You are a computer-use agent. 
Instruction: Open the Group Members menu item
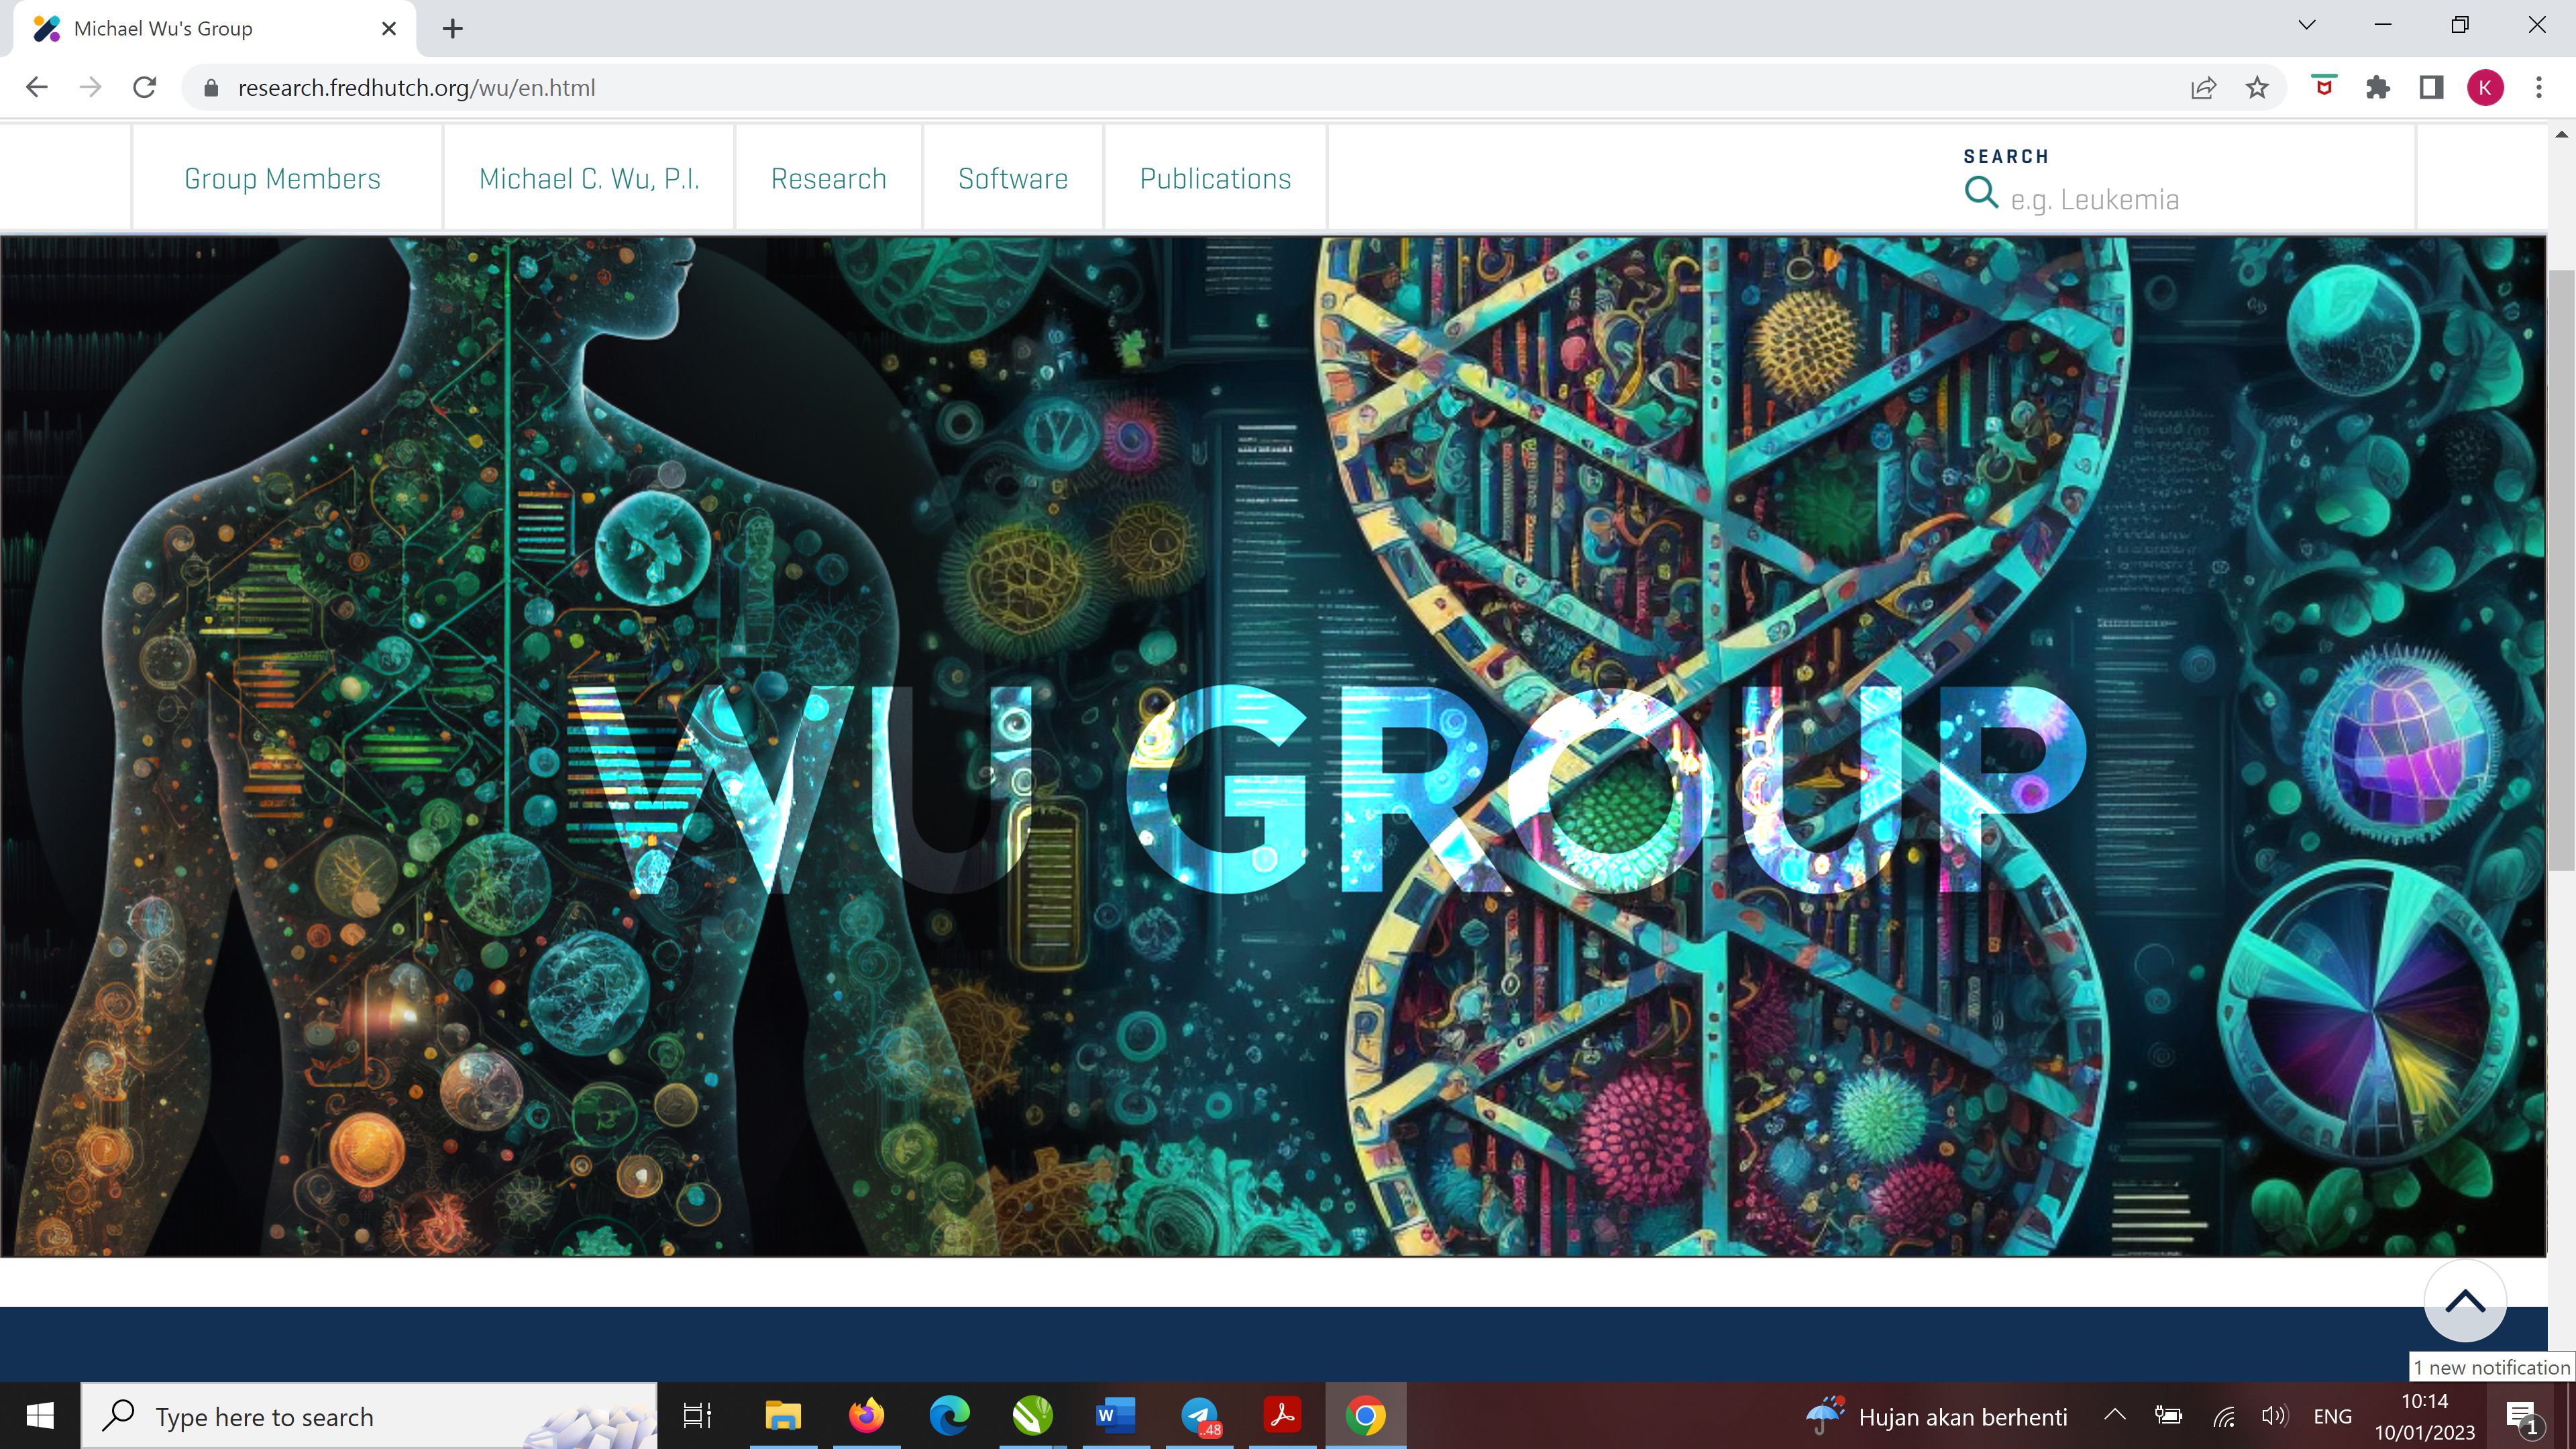pyautogui.click(x=282, y=179)
